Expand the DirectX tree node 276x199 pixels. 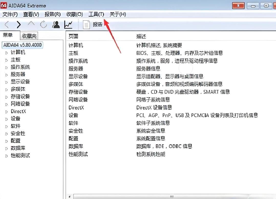pyautogui.click(x=6, y=112)
